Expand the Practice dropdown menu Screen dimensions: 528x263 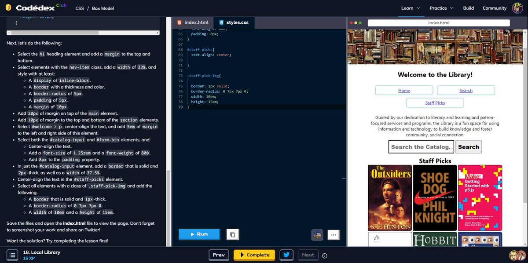pos(441,8)
